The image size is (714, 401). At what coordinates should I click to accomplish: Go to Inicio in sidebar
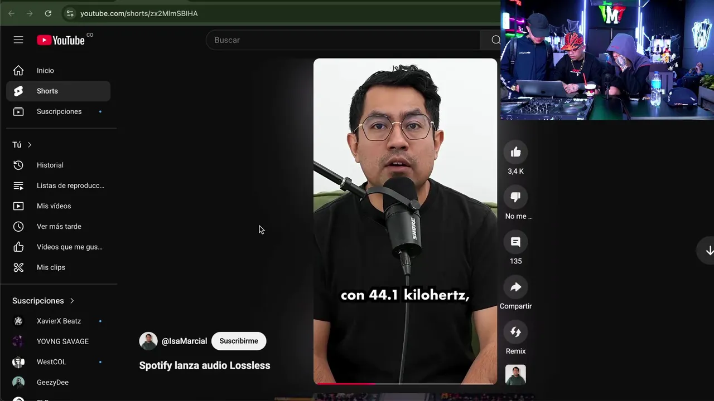coord(58,71)
